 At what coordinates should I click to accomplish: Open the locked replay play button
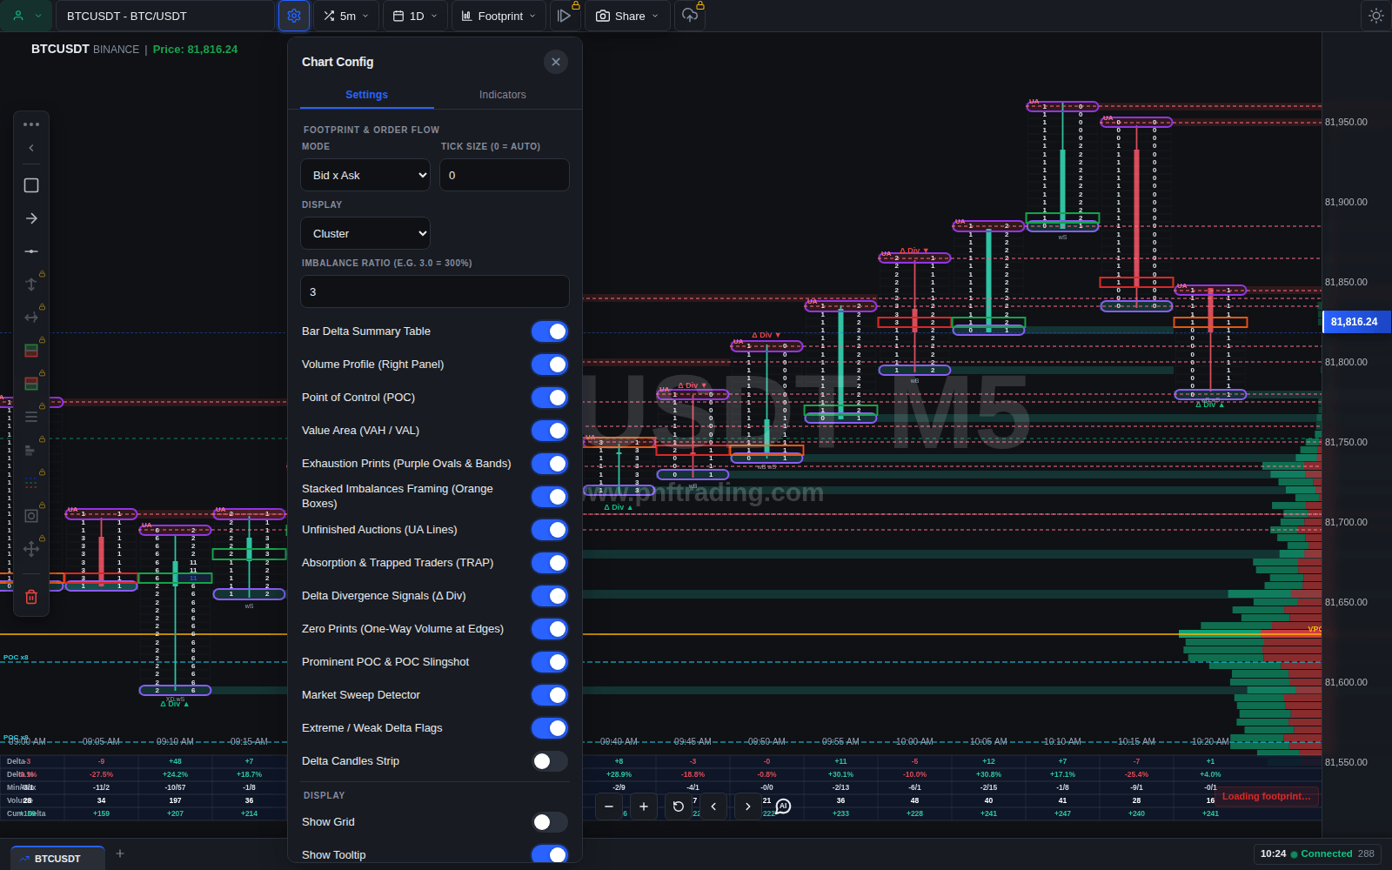pyautogui.click(x=565, y=16)
